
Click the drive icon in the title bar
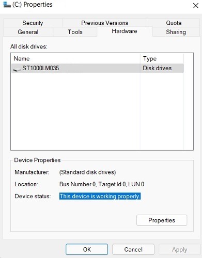click(7, 5)
